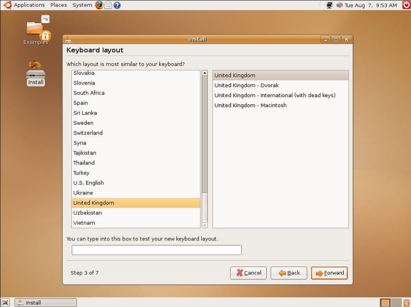Select United Kingdom in the country list

136,203
